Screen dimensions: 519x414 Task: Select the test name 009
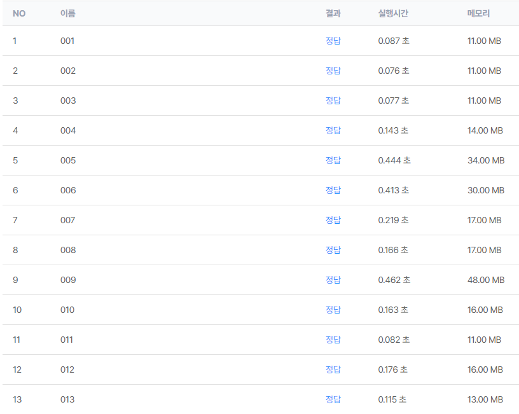(x=68, y=280)
